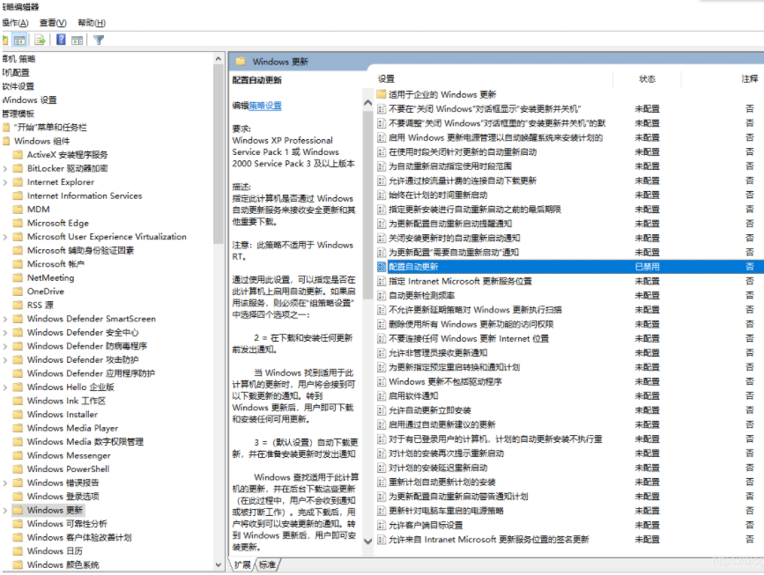This screenshot has width=764, height=575.
Task: Expand the Microsoft Edge tree node
Action: coord(8,222)
